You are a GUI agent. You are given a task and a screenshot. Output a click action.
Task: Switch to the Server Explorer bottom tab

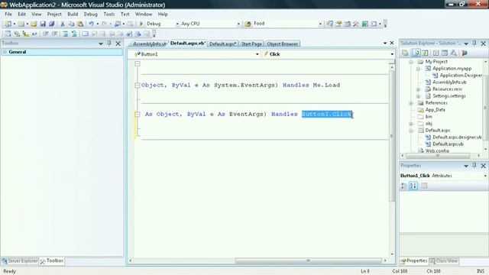pos(20,261)
